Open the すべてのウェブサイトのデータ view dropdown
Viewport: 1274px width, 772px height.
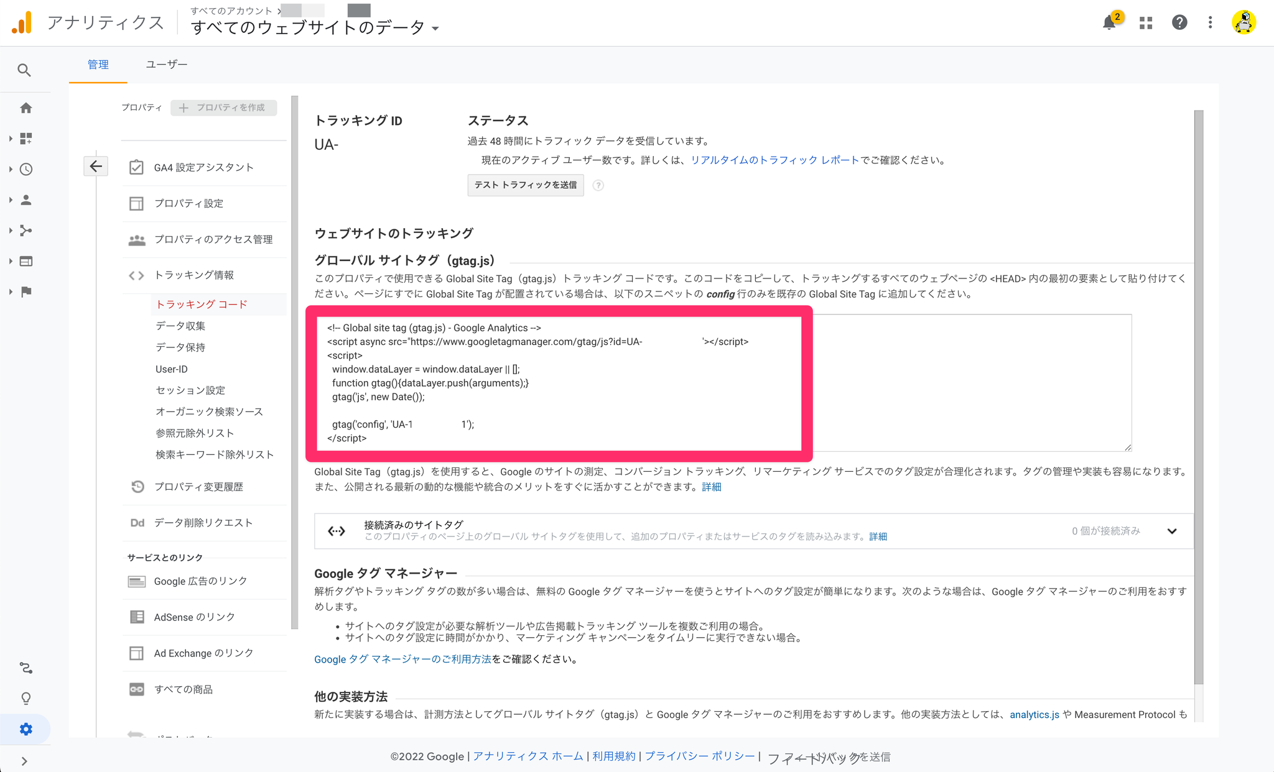(315, 27)
